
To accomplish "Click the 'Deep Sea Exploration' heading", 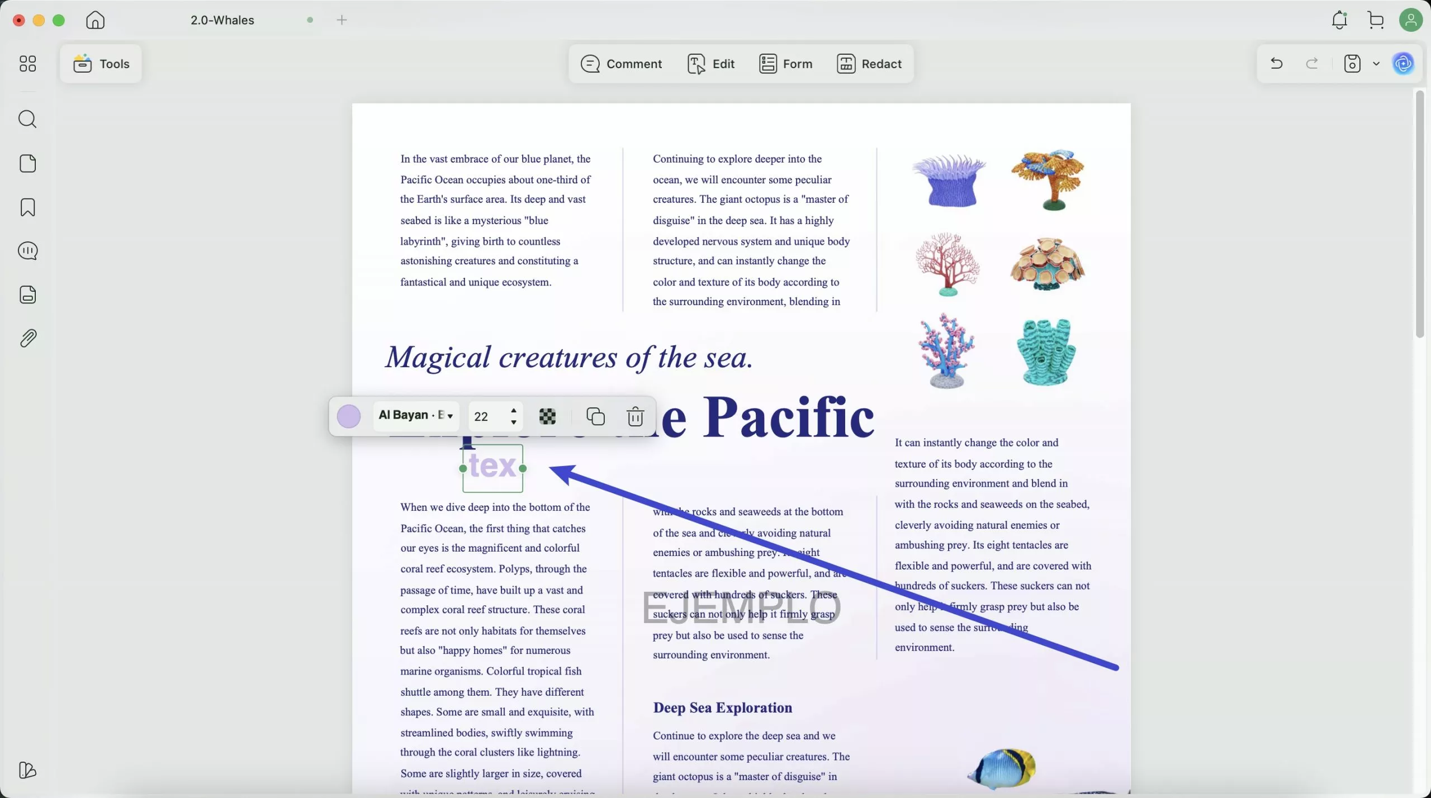I will click(722, 707).
